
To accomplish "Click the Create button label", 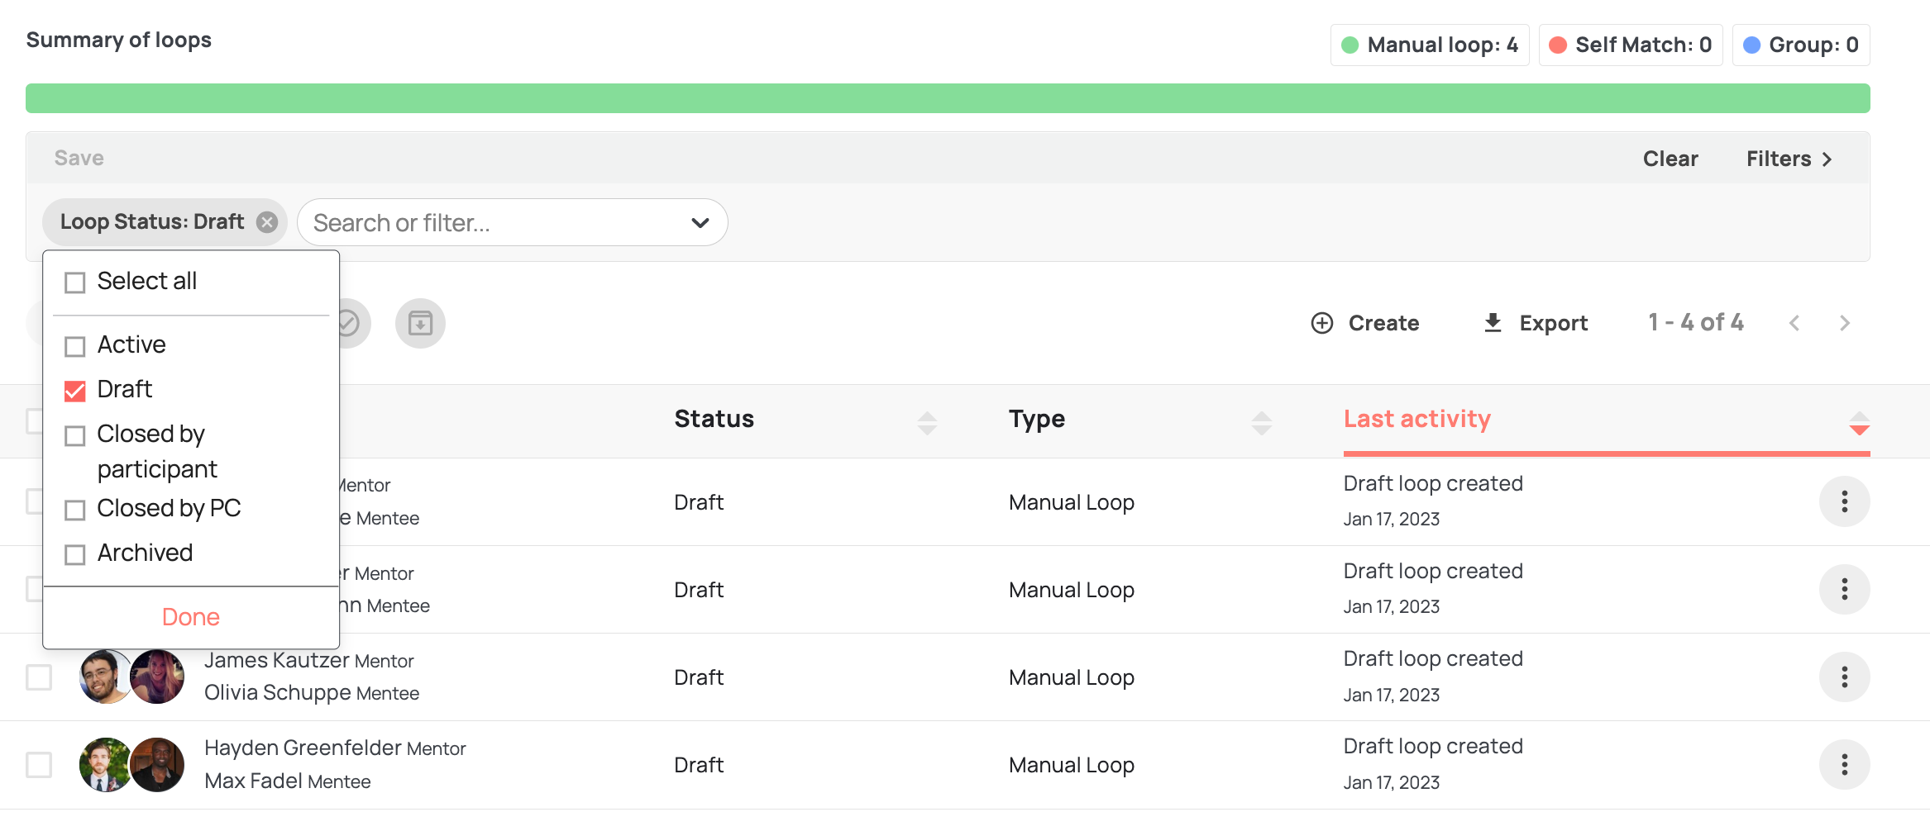I will [1383, 323].
